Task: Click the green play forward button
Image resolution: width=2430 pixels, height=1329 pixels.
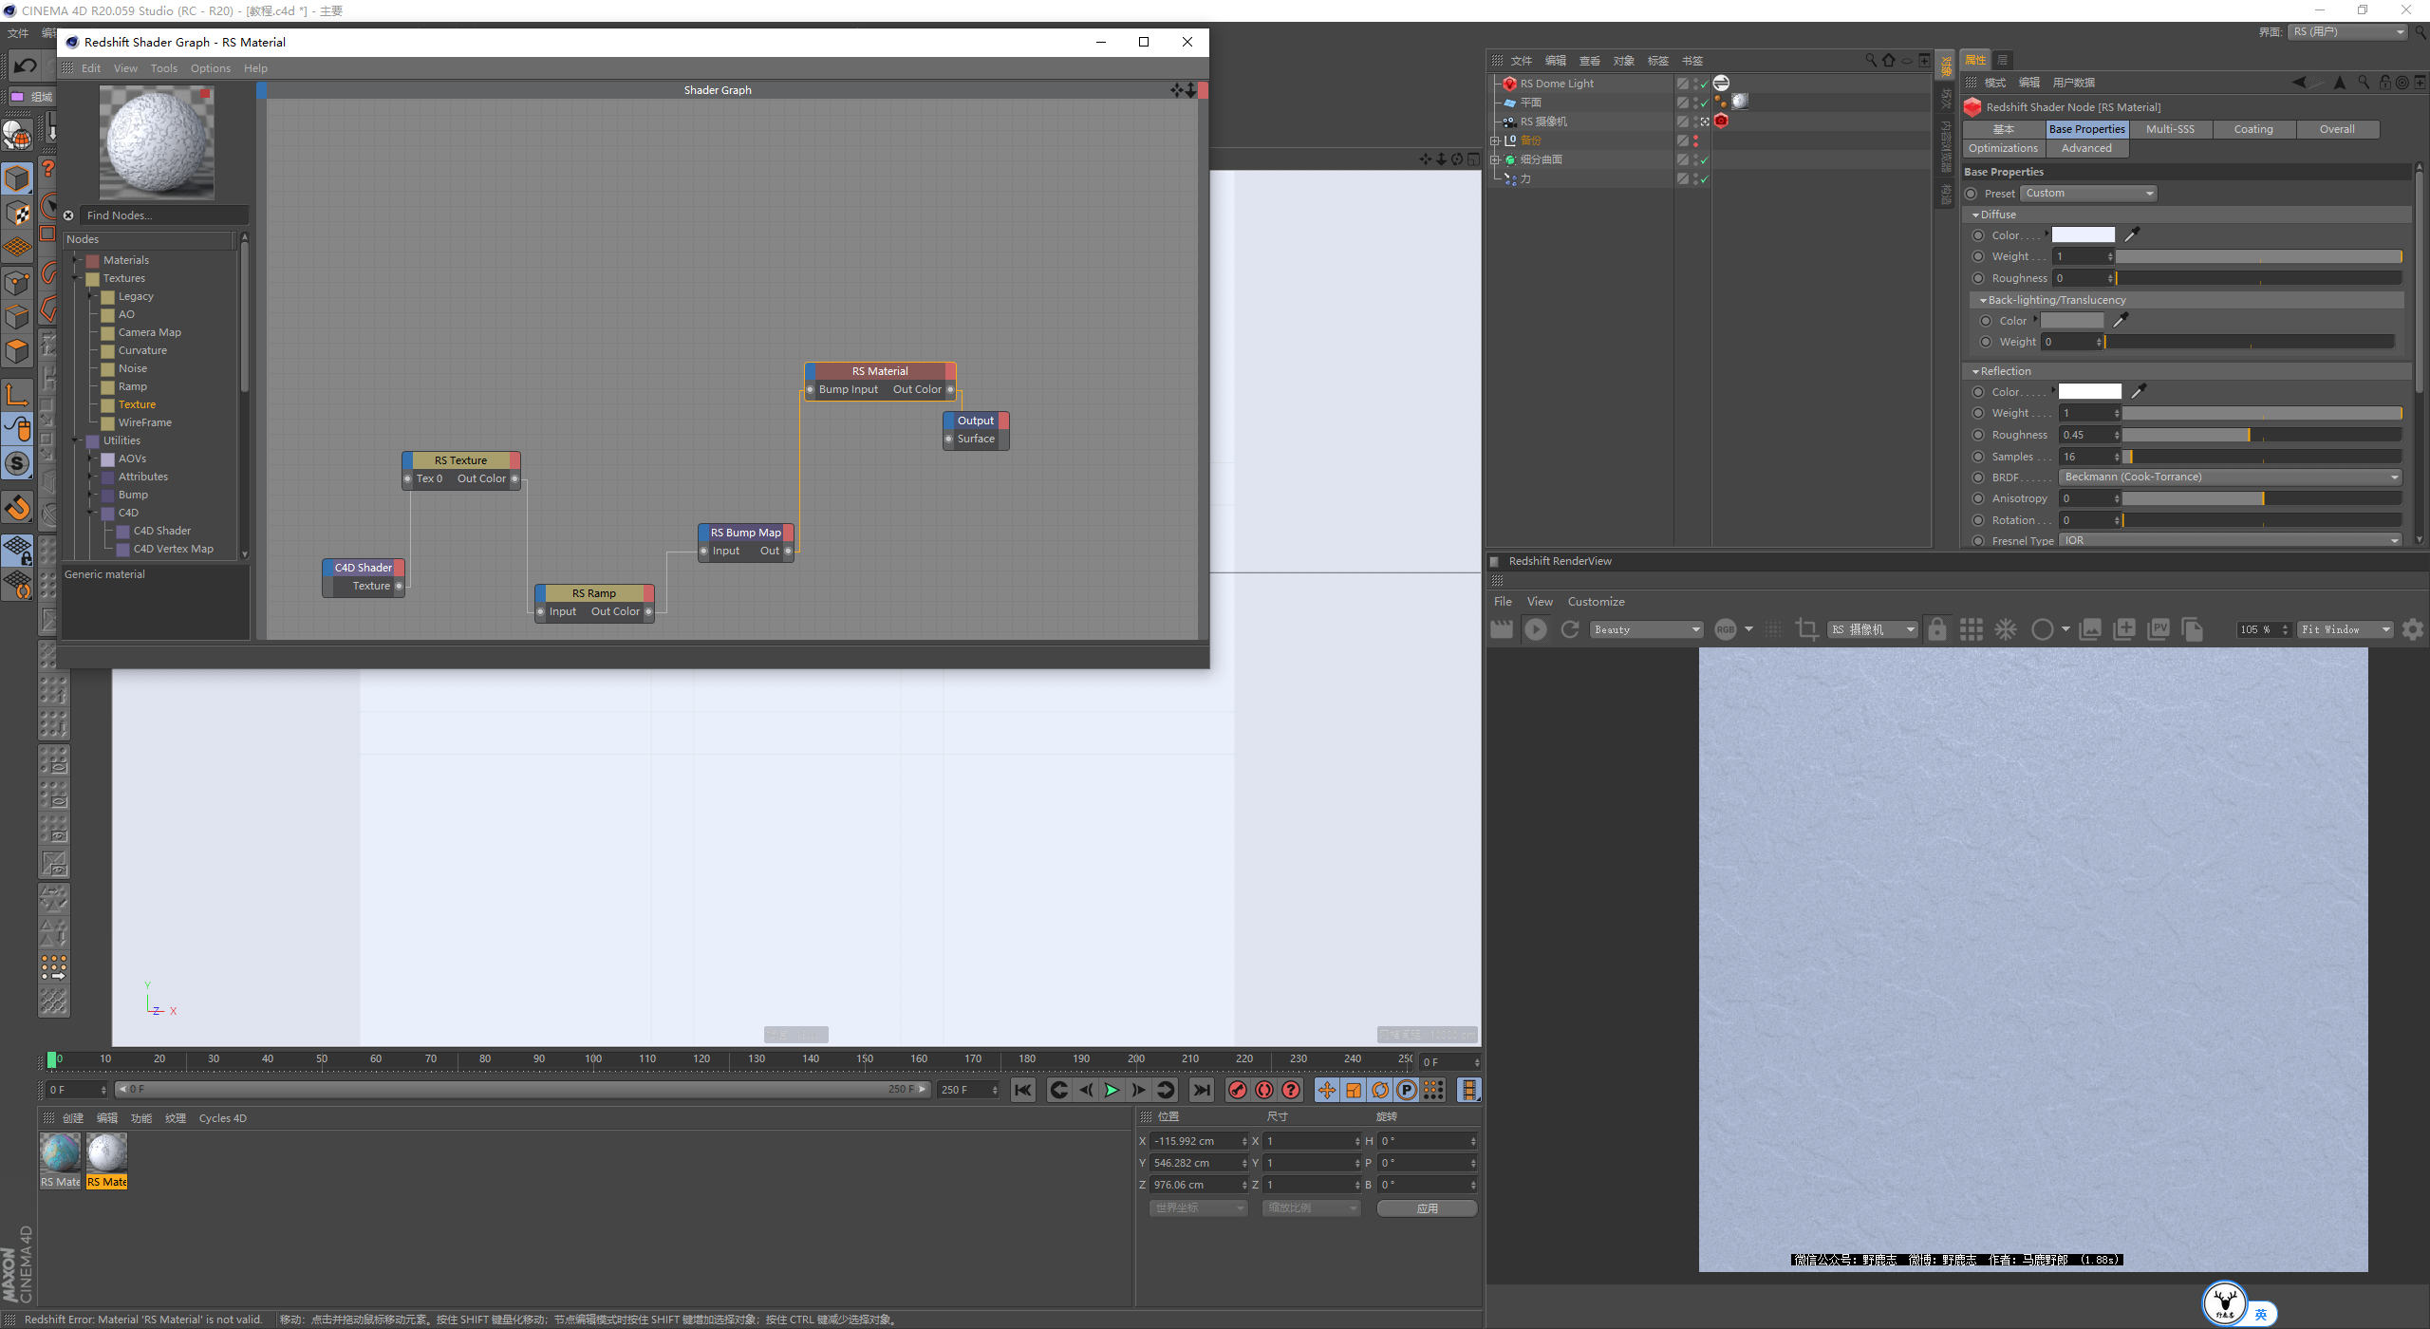Action: click(1112, 1090)
